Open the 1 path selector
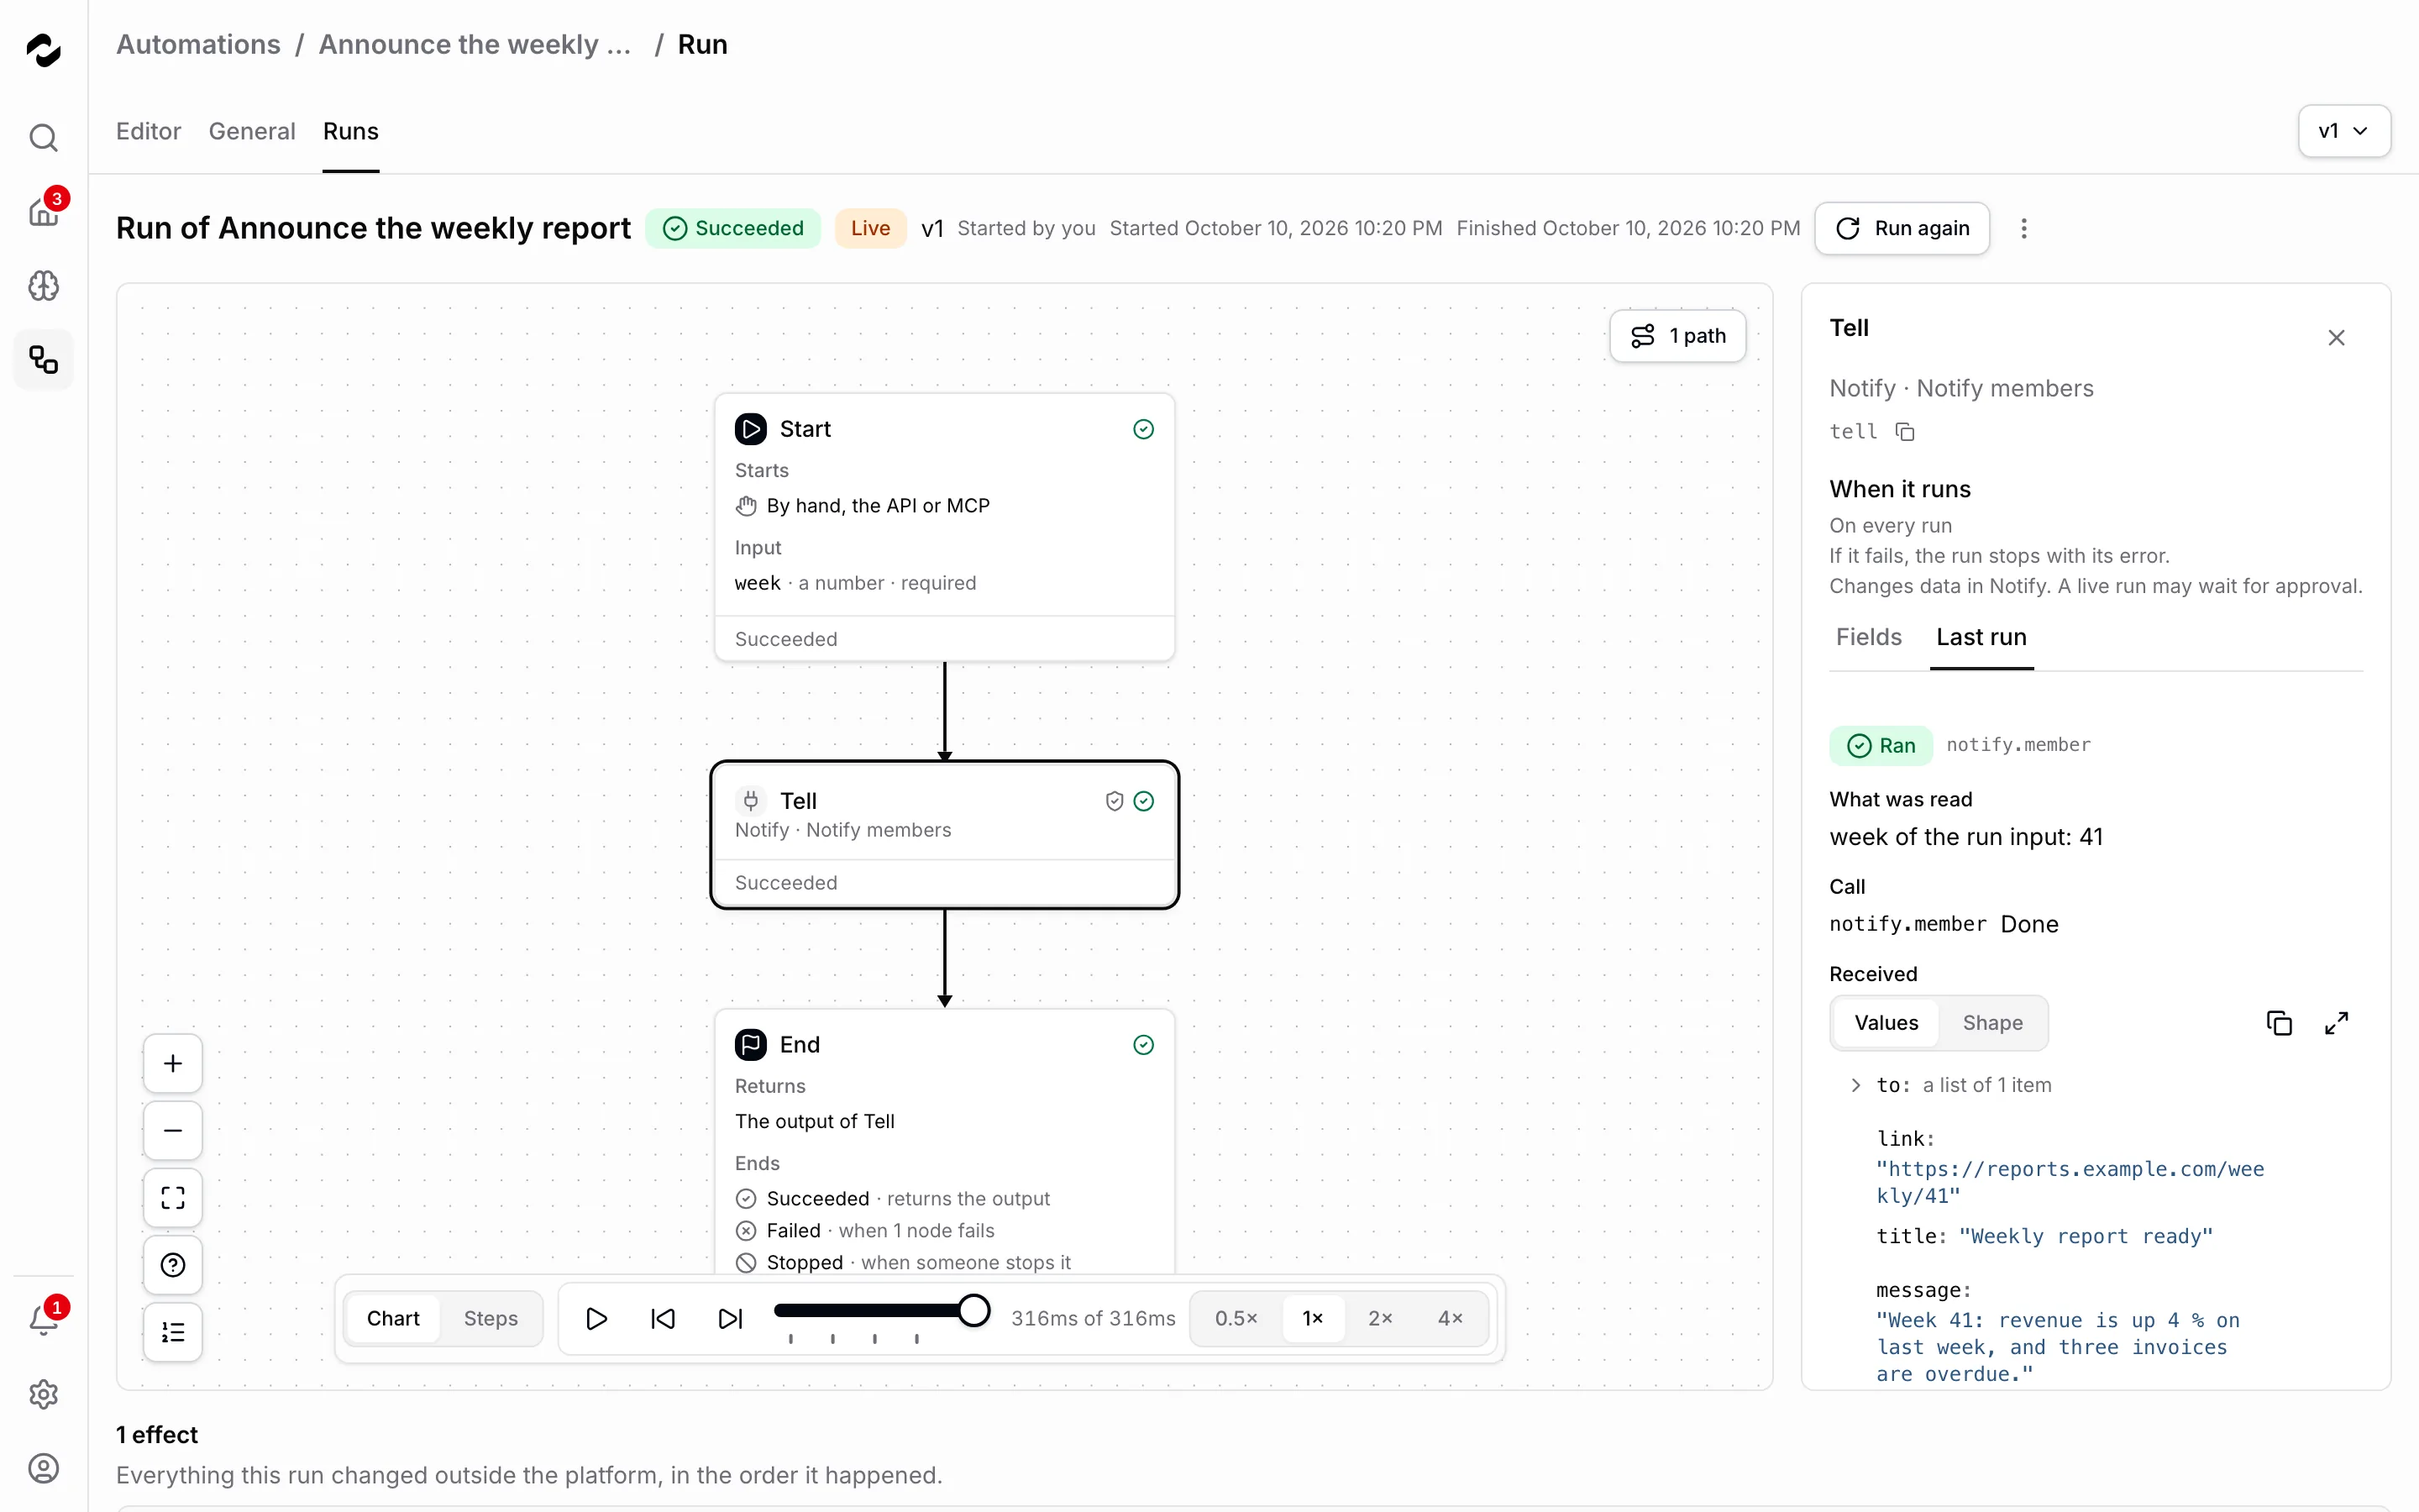 1677,336
